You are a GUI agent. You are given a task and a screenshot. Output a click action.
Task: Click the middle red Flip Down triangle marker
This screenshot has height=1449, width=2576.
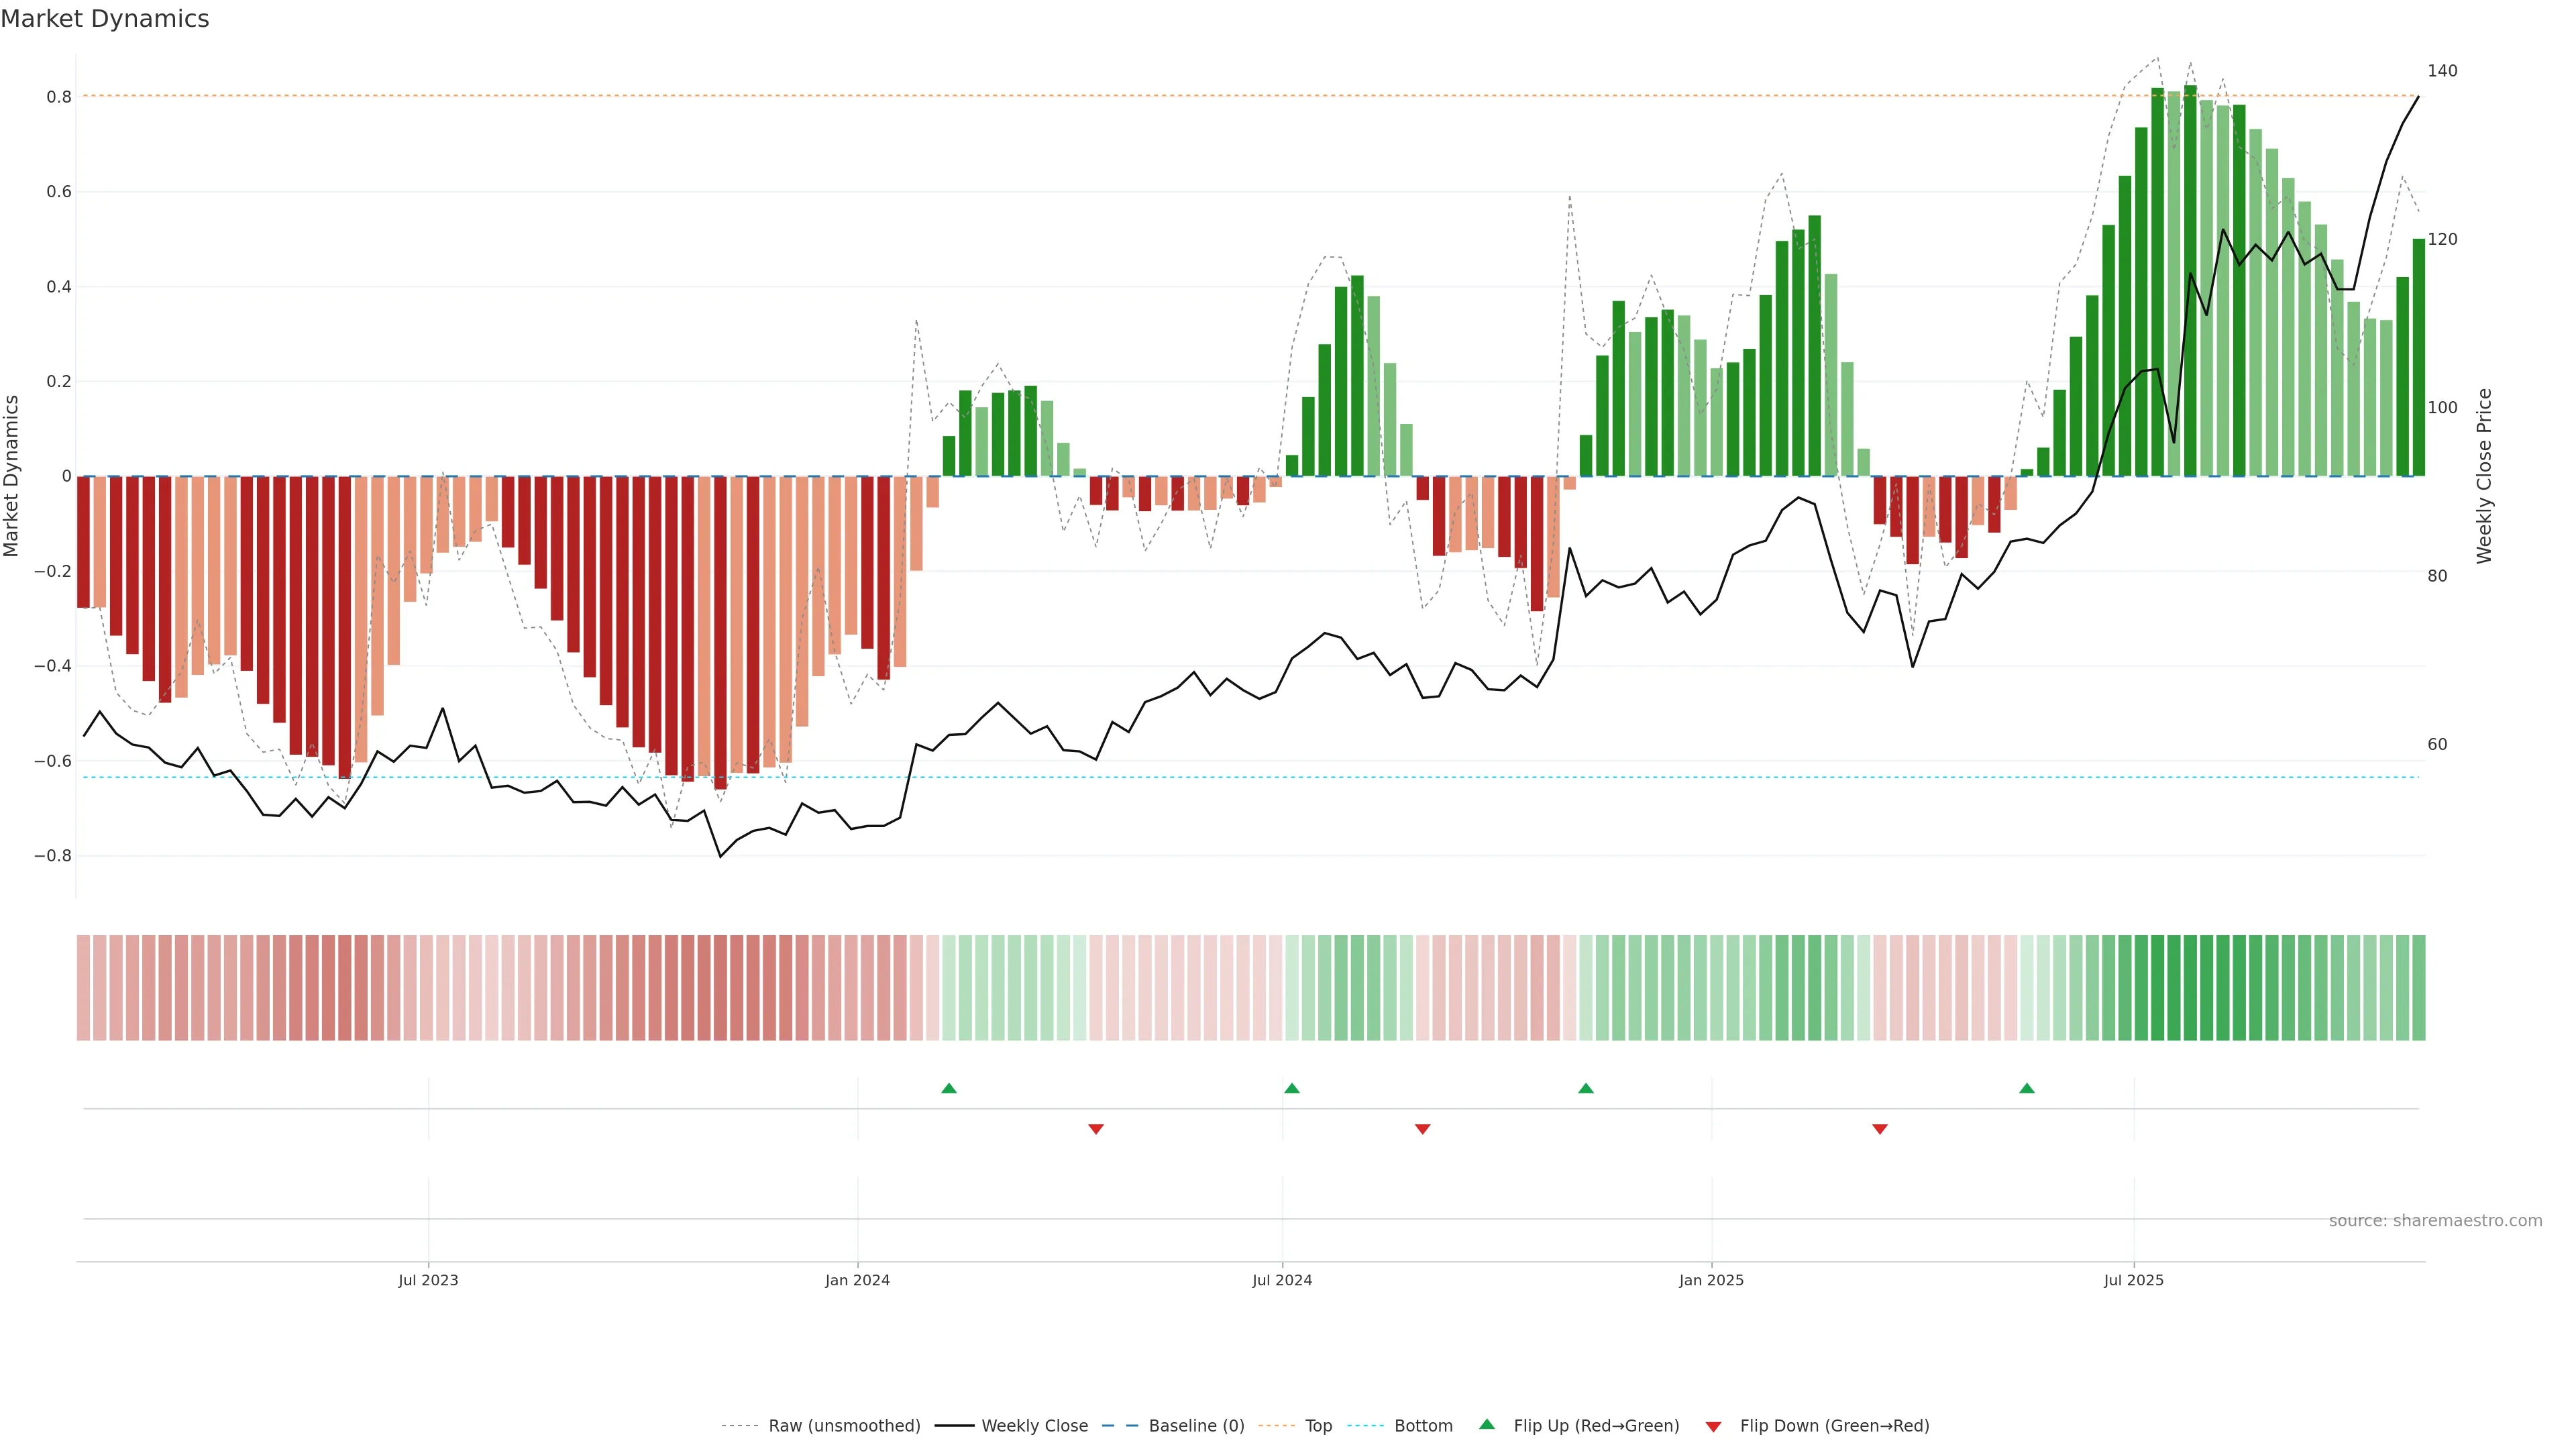[x=1422, y=1129]
